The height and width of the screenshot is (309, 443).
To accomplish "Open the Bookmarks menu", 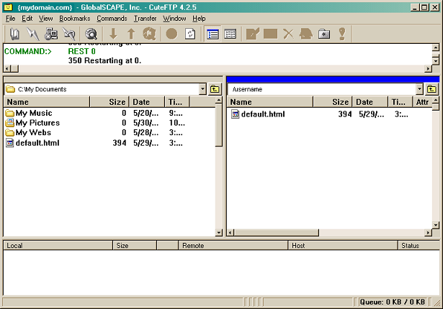I will click(74, 18).
